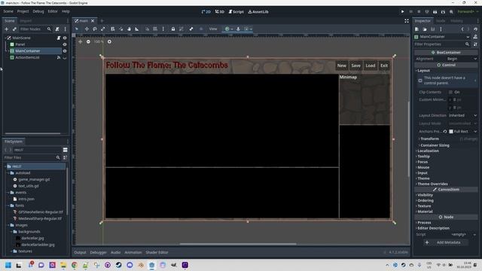Viewport: 482px width, 271px height.
Task: Open the Scene menu
Action: 8,11
